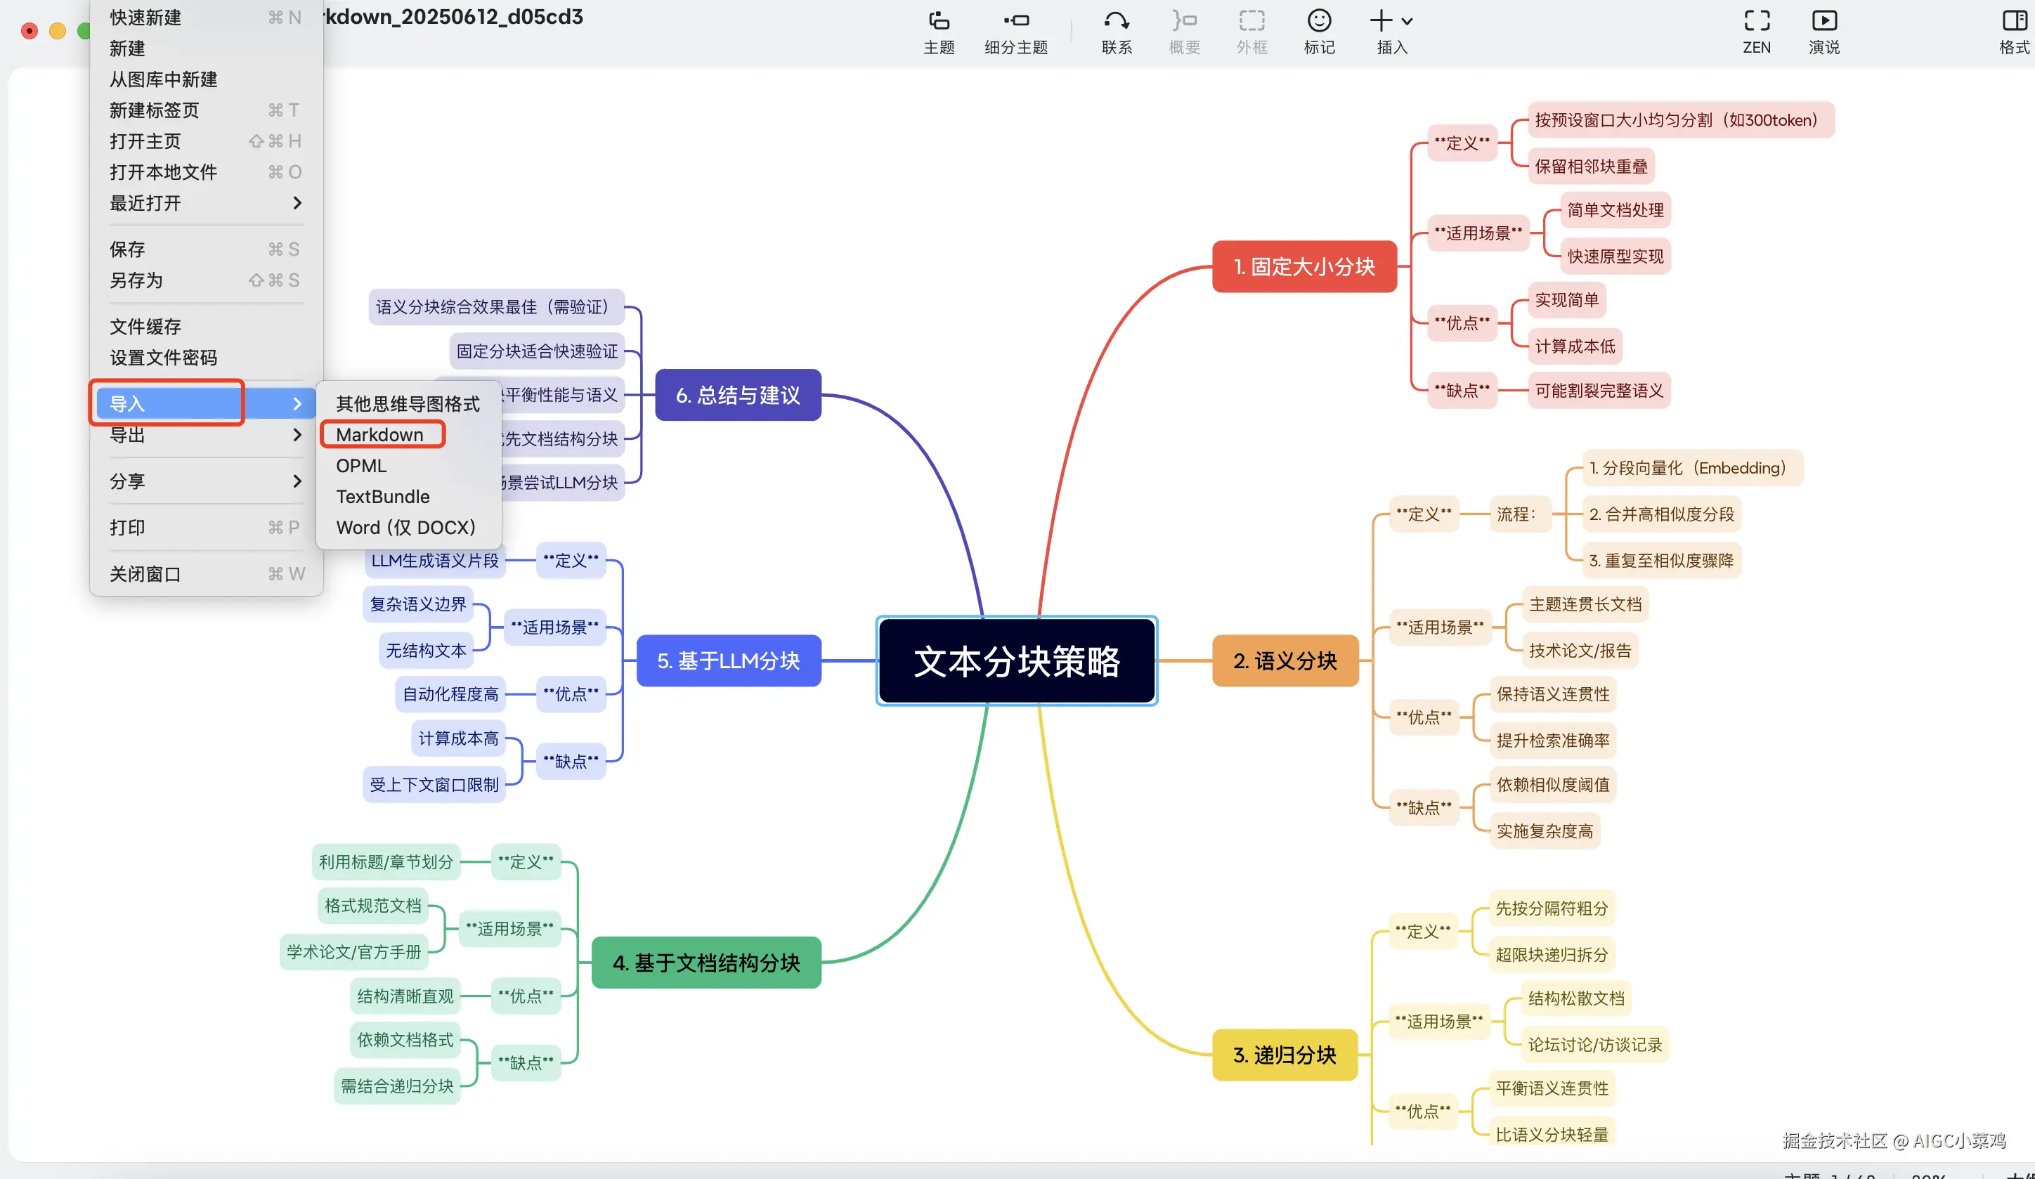The image size is (2035, 1179).
Task: Click the 插入 plus icon
Action: click(1381, 21)
